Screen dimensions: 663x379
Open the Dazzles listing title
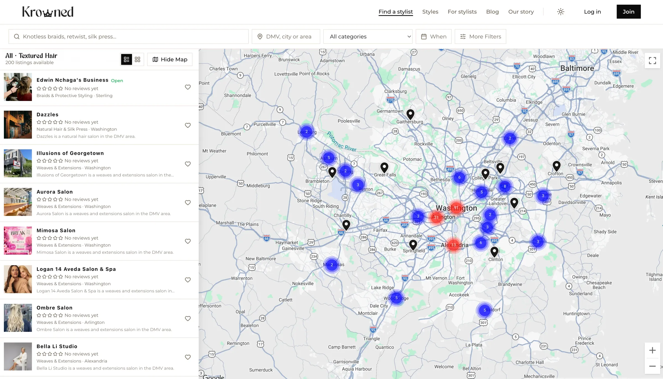[48, 114]
